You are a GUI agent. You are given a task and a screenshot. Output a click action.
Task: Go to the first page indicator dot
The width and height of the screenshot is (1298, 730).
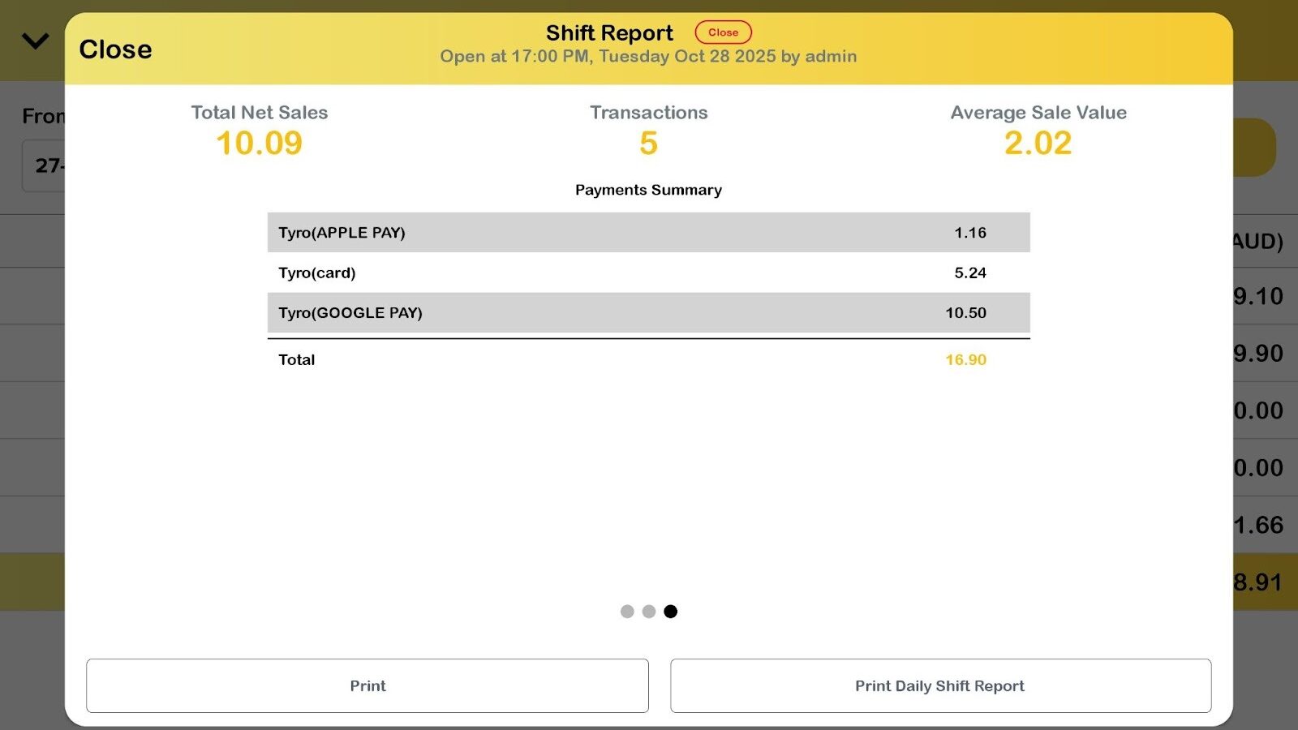click(x=627, y=612)
